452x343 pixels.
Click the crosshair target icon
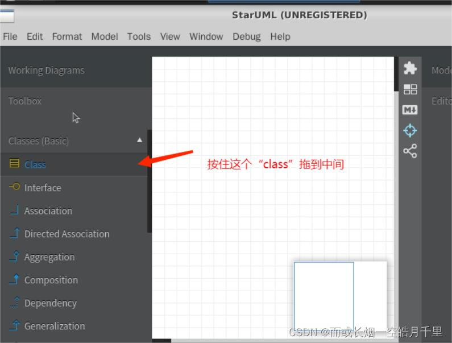[x=410, y=130]
